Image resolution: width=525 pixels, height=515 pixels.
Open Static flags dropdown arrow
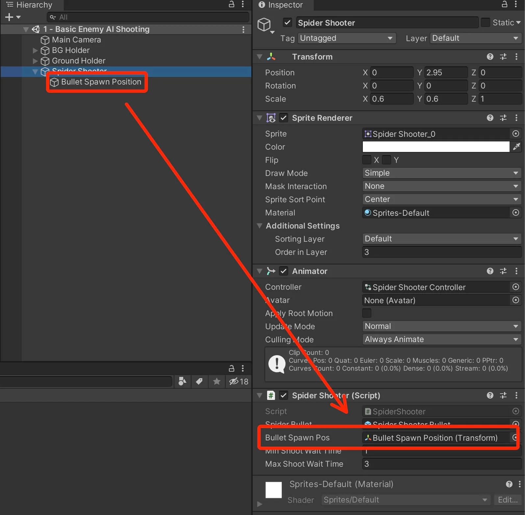click(518, 23)
